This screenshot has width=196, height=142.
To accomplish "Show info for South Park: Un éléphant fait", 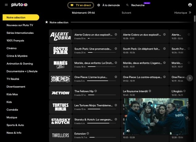I will click(164, 49).
